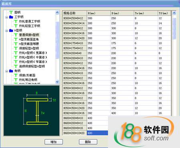This screenshot has width=180, height=148.
Task: Click the T icon beside 热轧H型钢(宽翼缘)
Action: coord(16,53)
